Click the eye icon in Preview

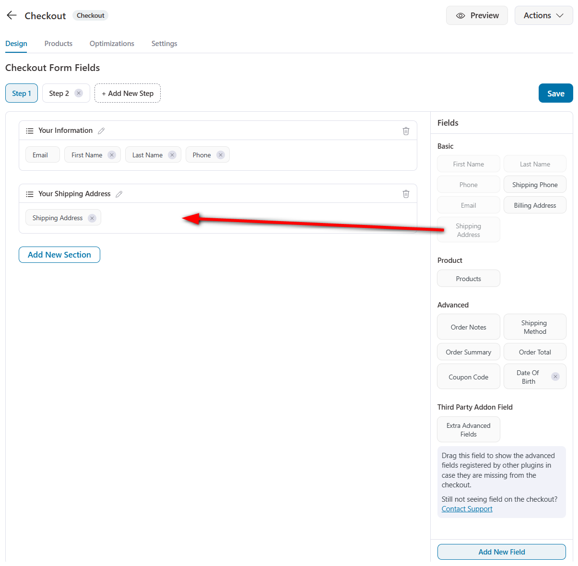tap(460, 16)
